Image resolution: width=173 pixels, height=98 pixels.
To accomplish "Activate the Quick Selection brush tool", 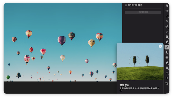I will [x=167, y=26].
